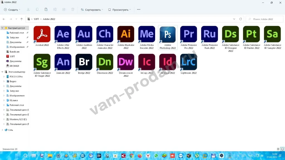The image size is (285, 160).
Task: Click the Delete trash toolbar icon
Action: [73, 9]
